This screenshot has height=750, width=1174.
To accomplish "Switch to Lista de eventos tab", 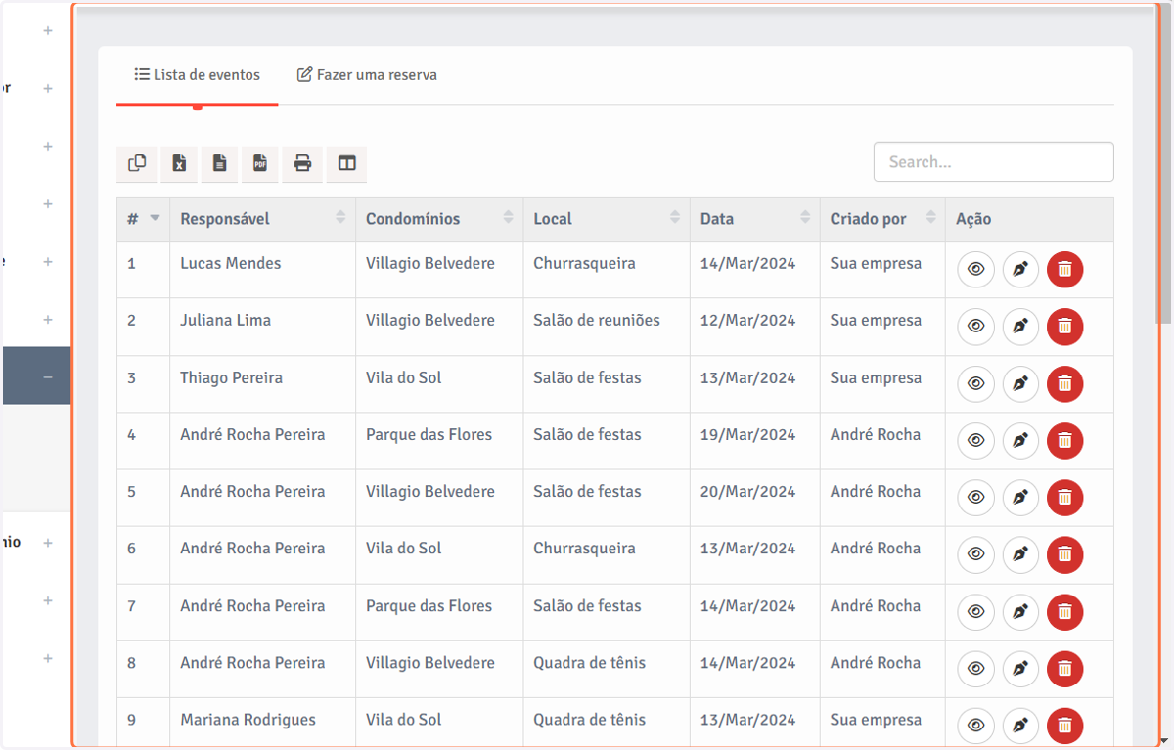I will tap(198, 75).
